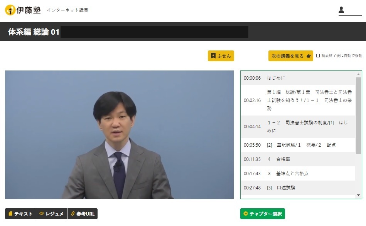366x226 pixels.
Task: Select chapter 筆記試験 概要 配点 at 00:05:50
Action: 298,145
